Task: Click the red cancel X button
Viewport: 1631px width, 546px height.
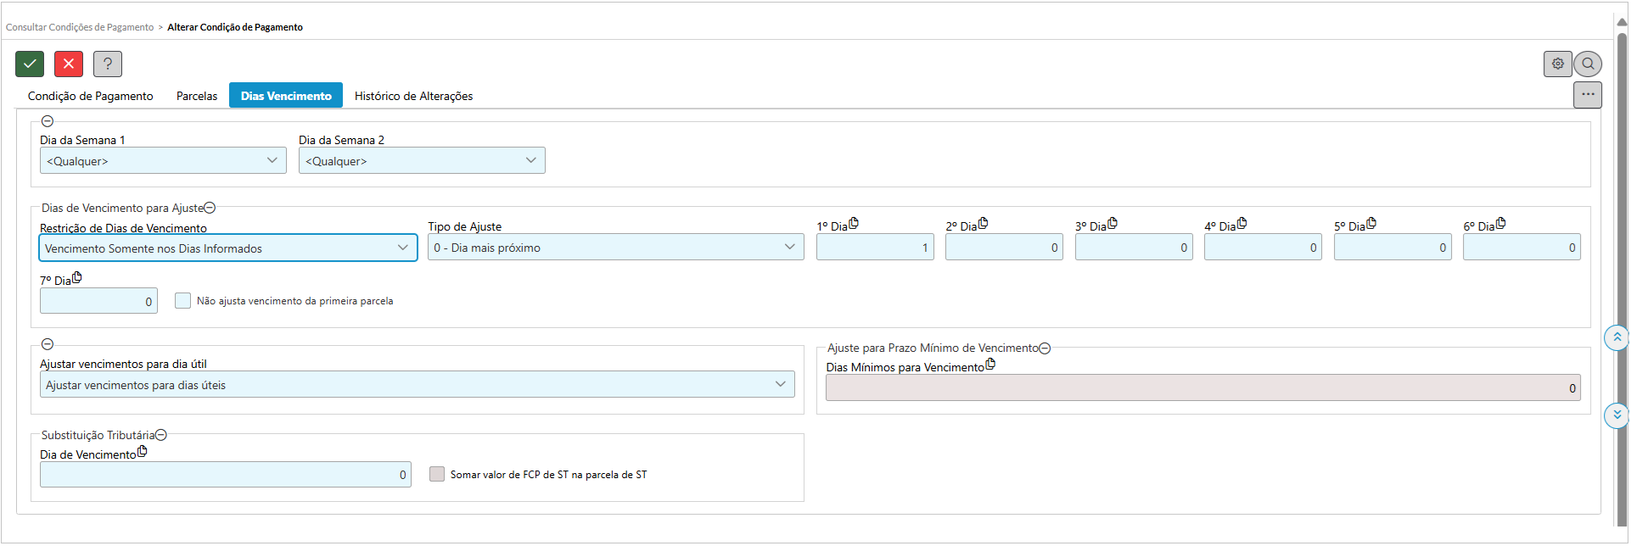Action: (x=69, y=64)
